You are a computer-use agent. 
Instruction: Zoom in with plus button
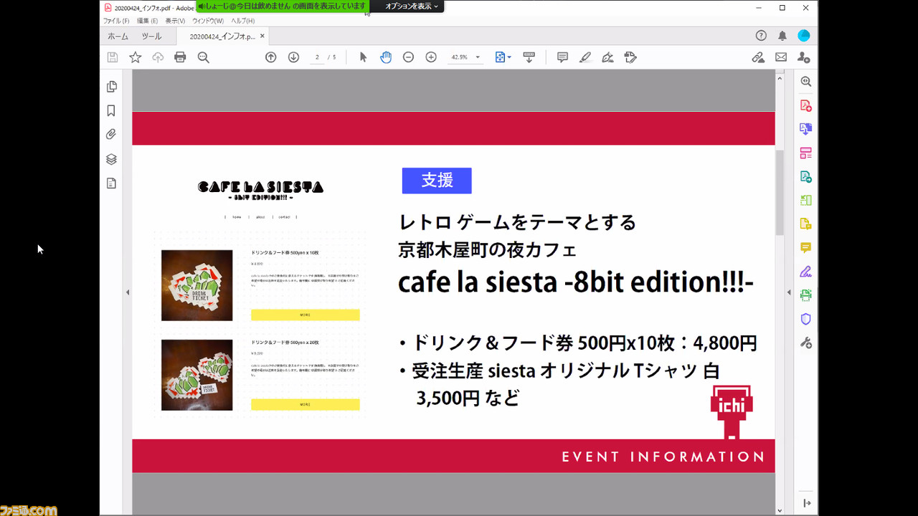pyautogui.click(x=431, y=57)
